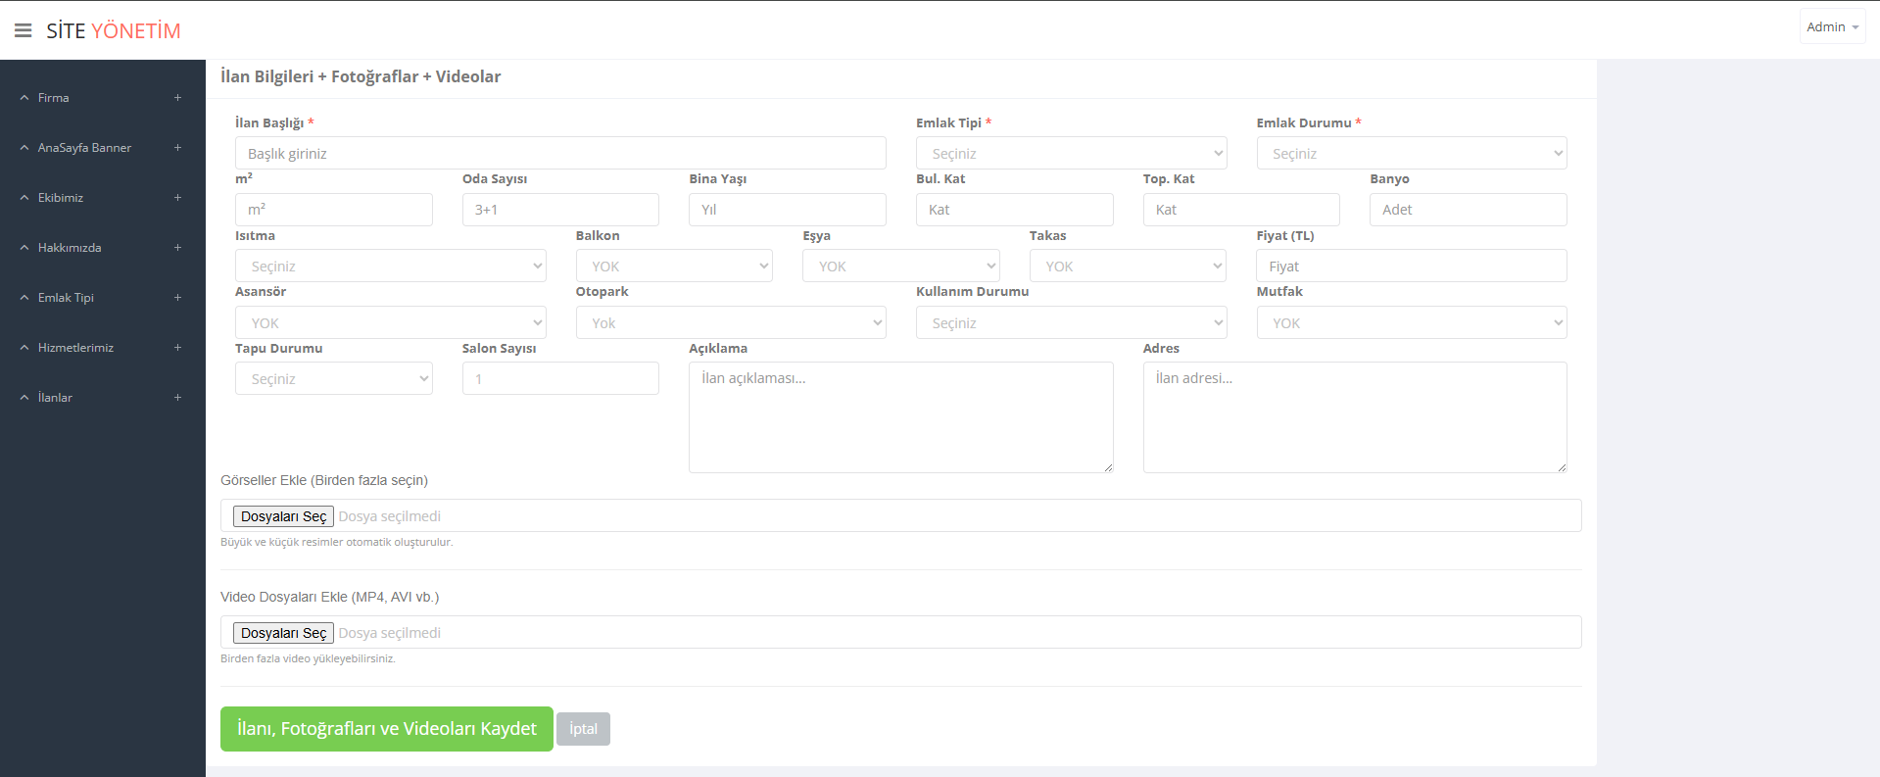Click the plus icon beside Hizmetlerimiz
This screenshot has width=1880, height=777.
pyautogui.click(x=177, y=348)
